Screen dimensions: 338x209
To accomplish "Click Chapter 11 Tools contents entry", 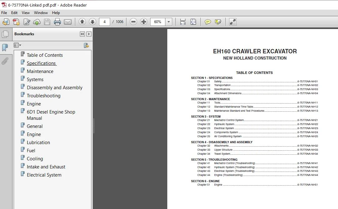I will [x=257, y=103].
